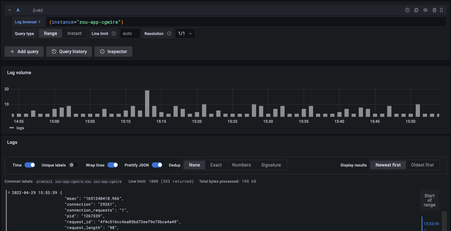Display results Oldest first

[x=422, y=165]
